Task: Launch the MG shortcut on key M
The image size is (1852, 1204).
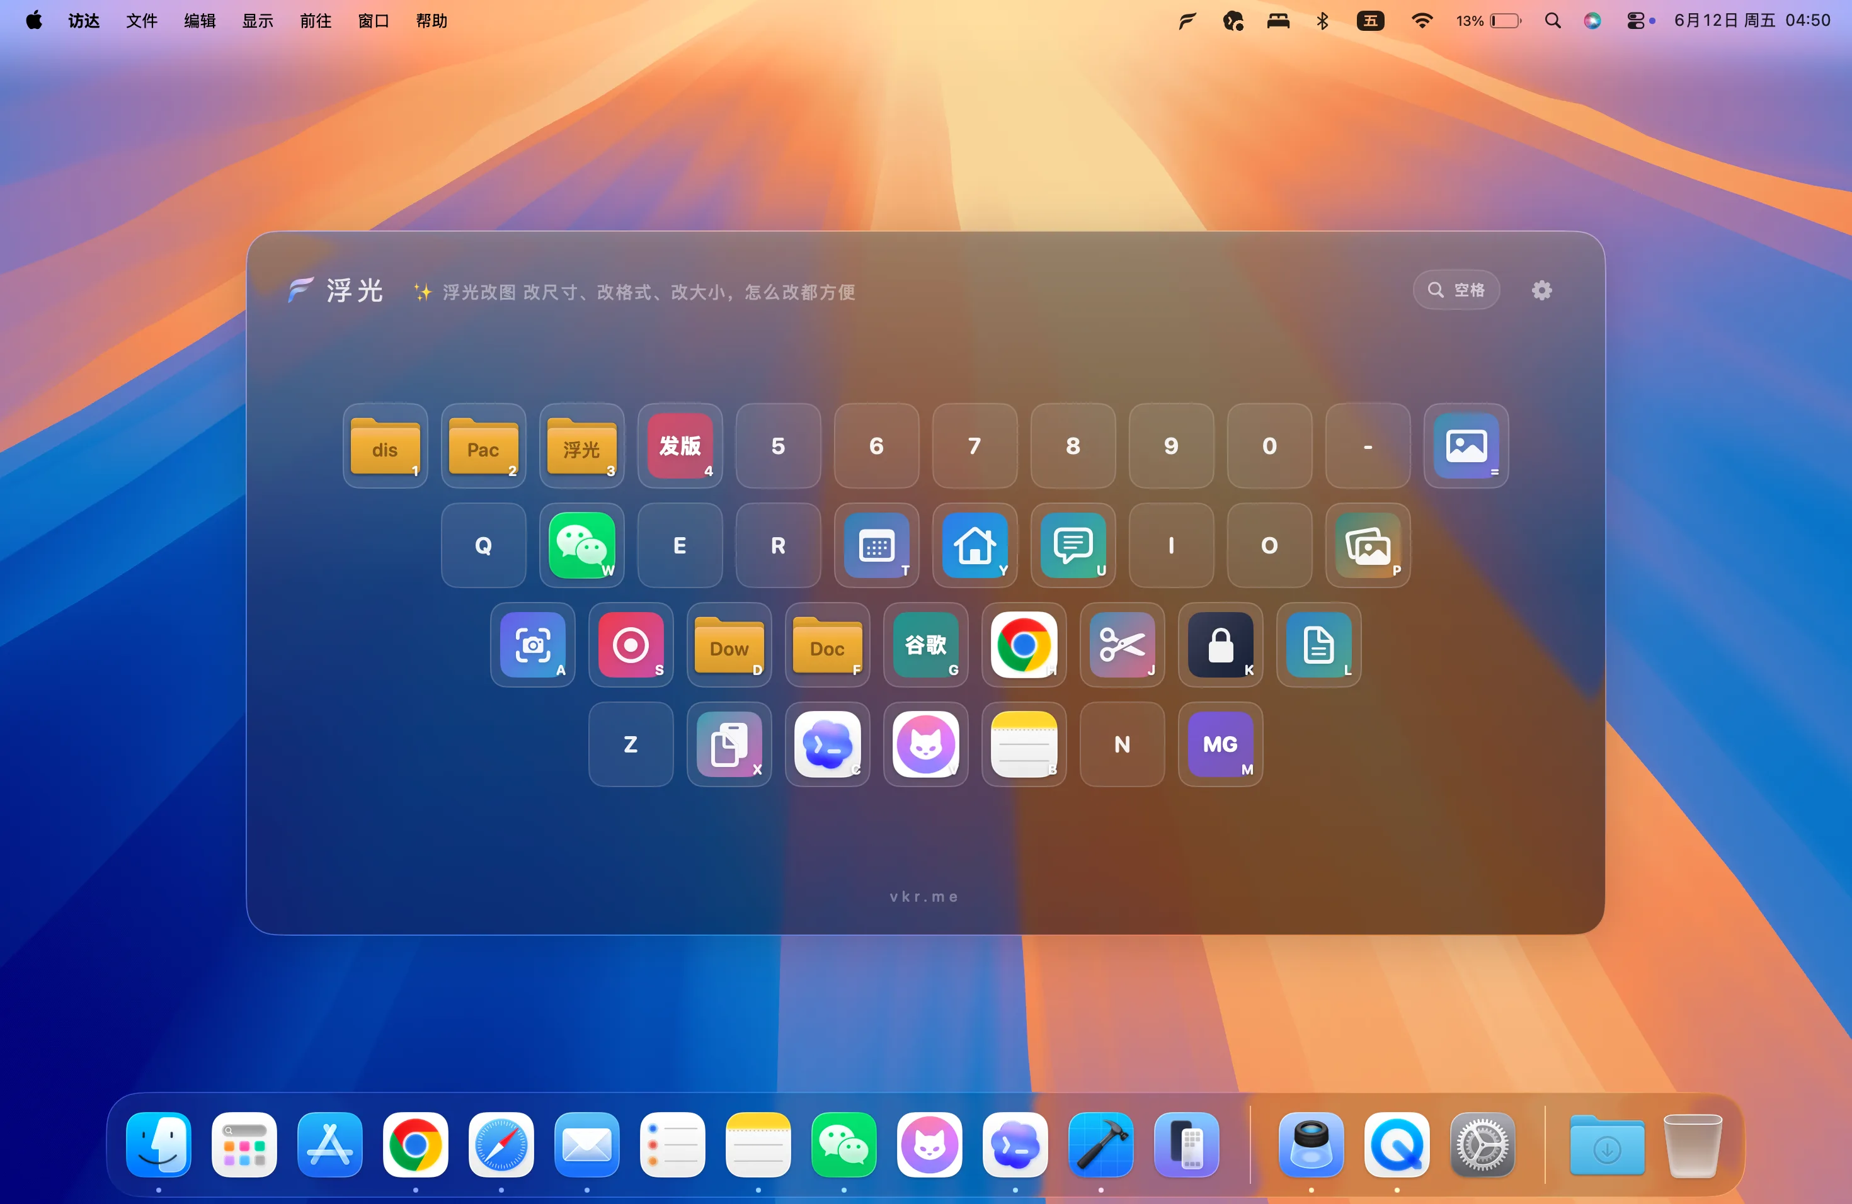Action: point(1220,744)
